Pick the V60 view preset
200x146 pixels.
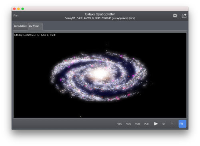pos(146,124)
